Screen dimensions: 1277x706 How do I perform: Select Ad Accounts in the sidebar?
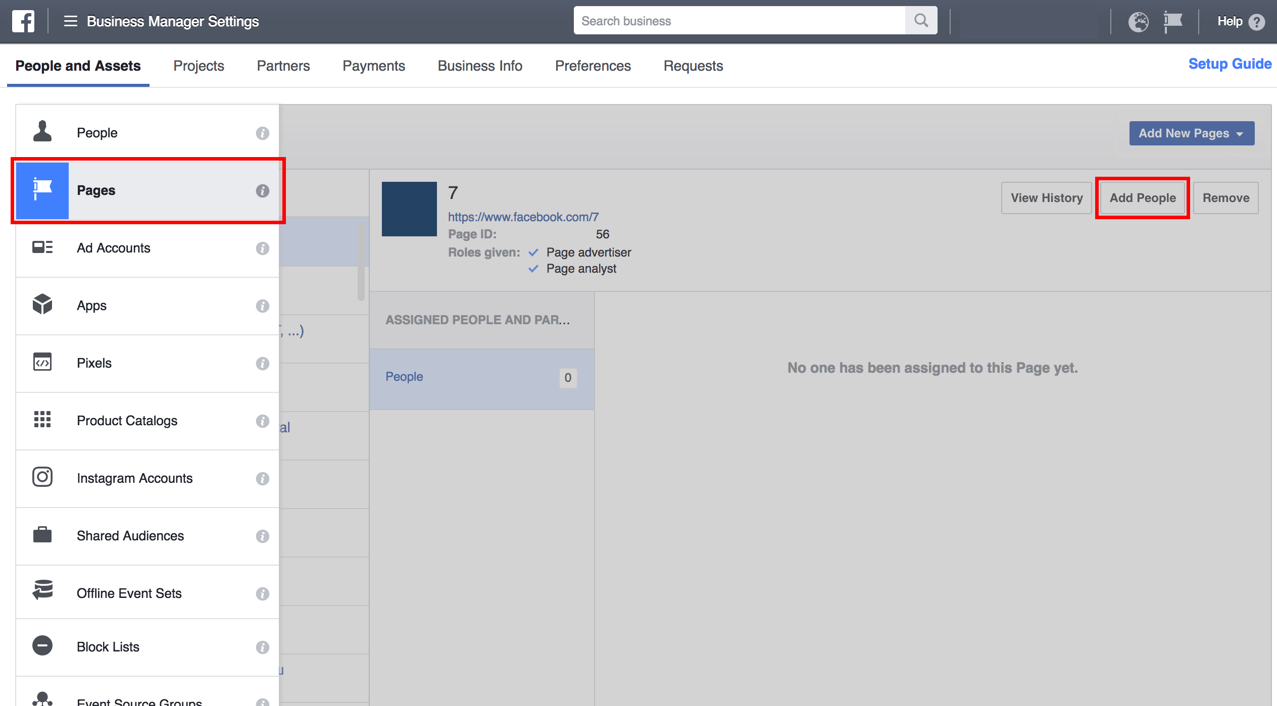click(148, 248)
